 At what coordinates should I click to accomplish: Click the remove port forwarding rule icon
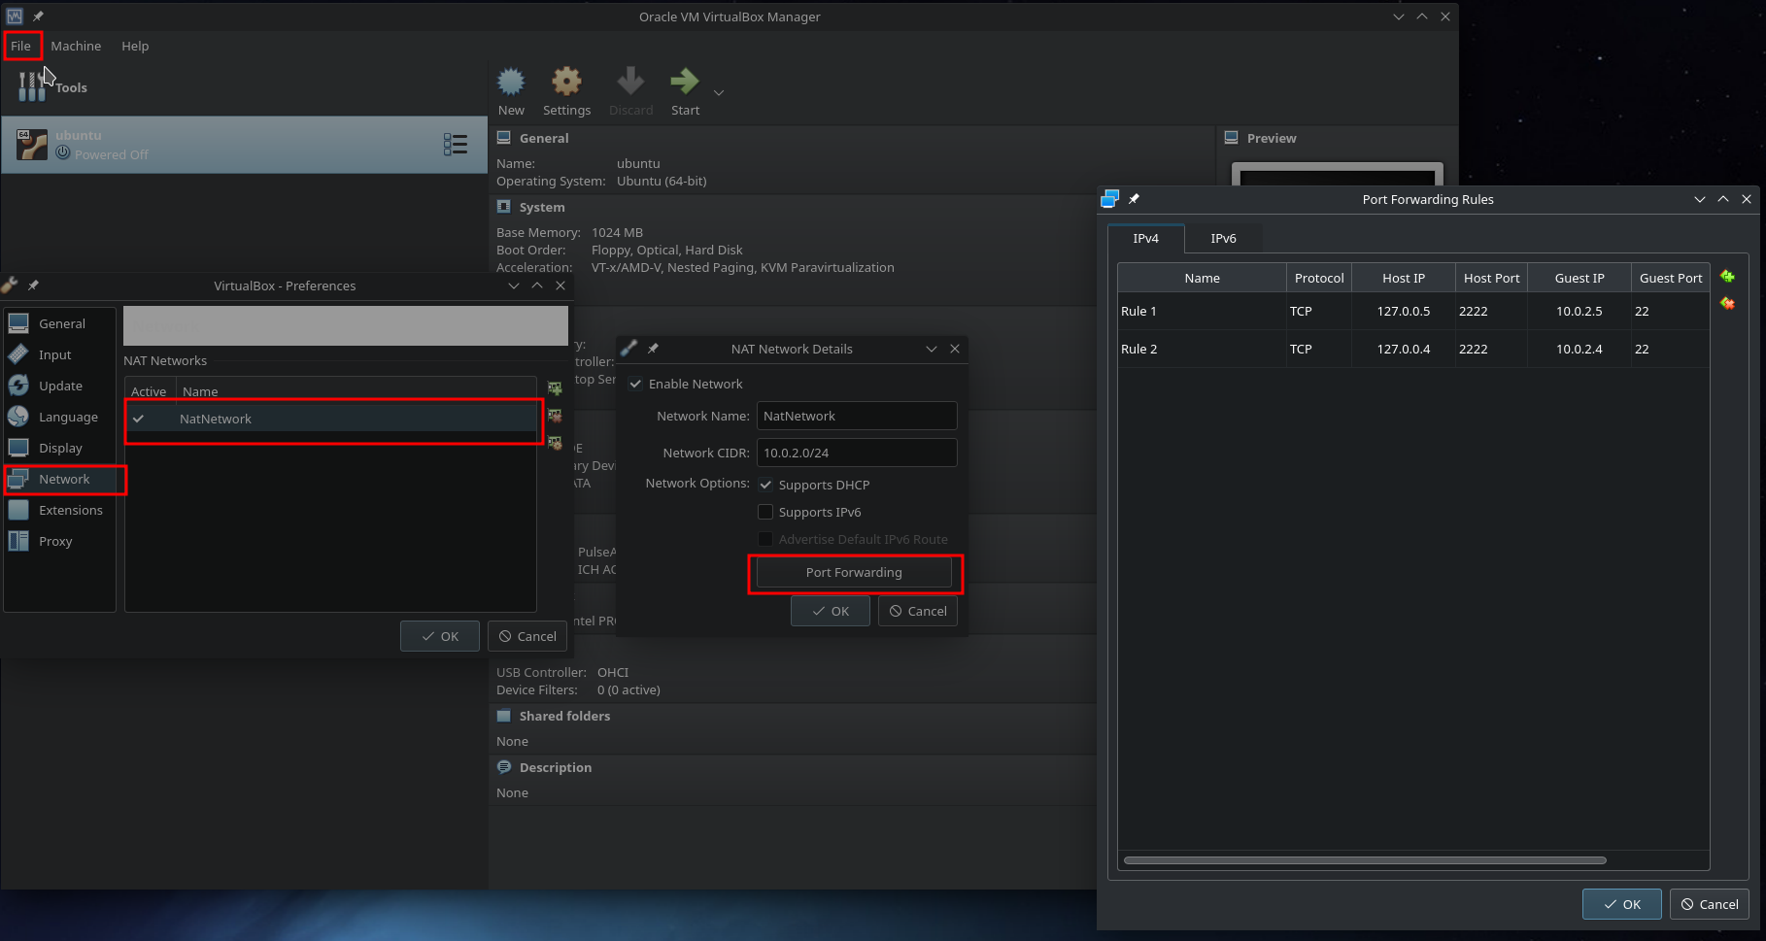click(1727, 304)
